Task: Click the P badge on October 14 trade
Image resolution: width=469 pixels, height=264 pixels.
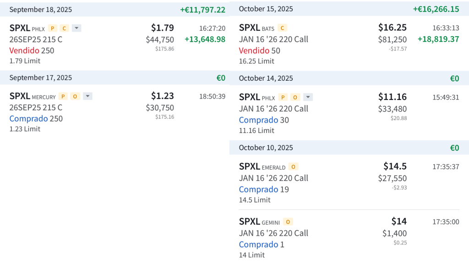Action: [283, 97]
